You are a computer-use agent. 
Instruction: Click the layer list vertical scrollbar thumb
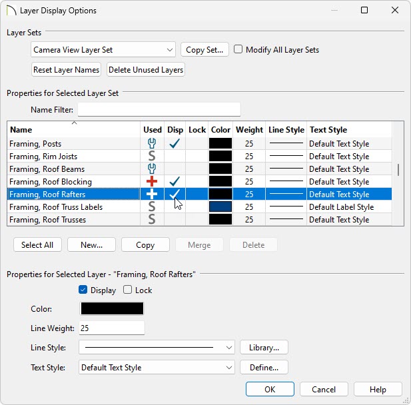point(398,170)
